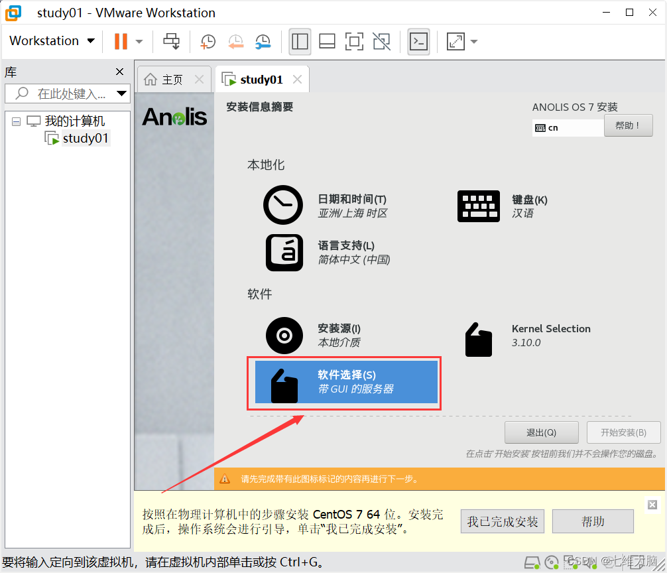Click the 软件选择 package icon
This screenshot has width=667, height=573.
click(284, 386)
